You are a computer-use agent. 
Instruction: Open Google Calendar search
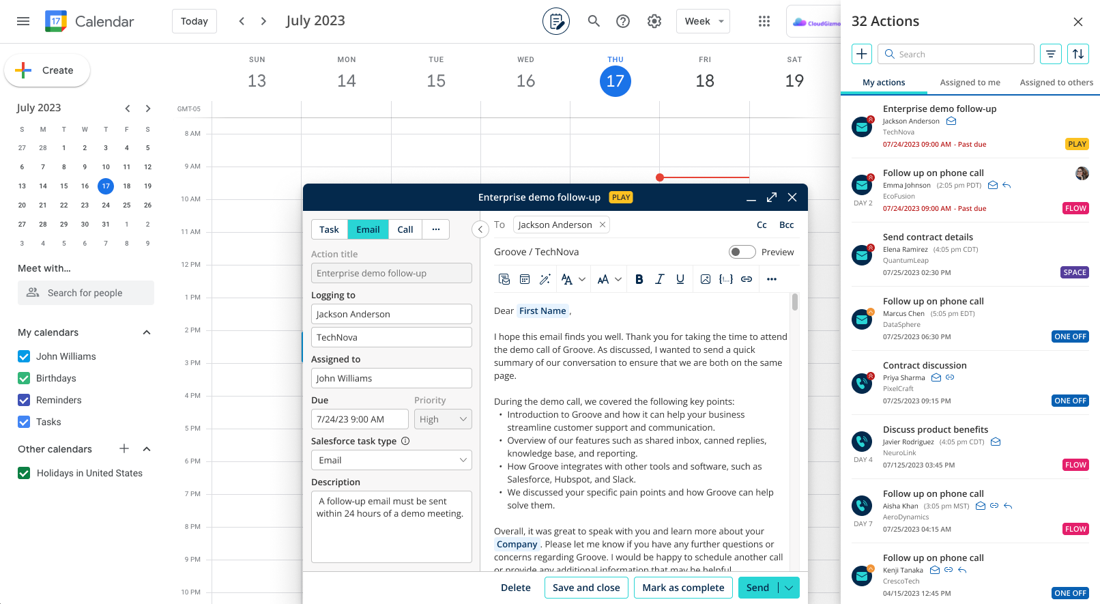[594, 21]
